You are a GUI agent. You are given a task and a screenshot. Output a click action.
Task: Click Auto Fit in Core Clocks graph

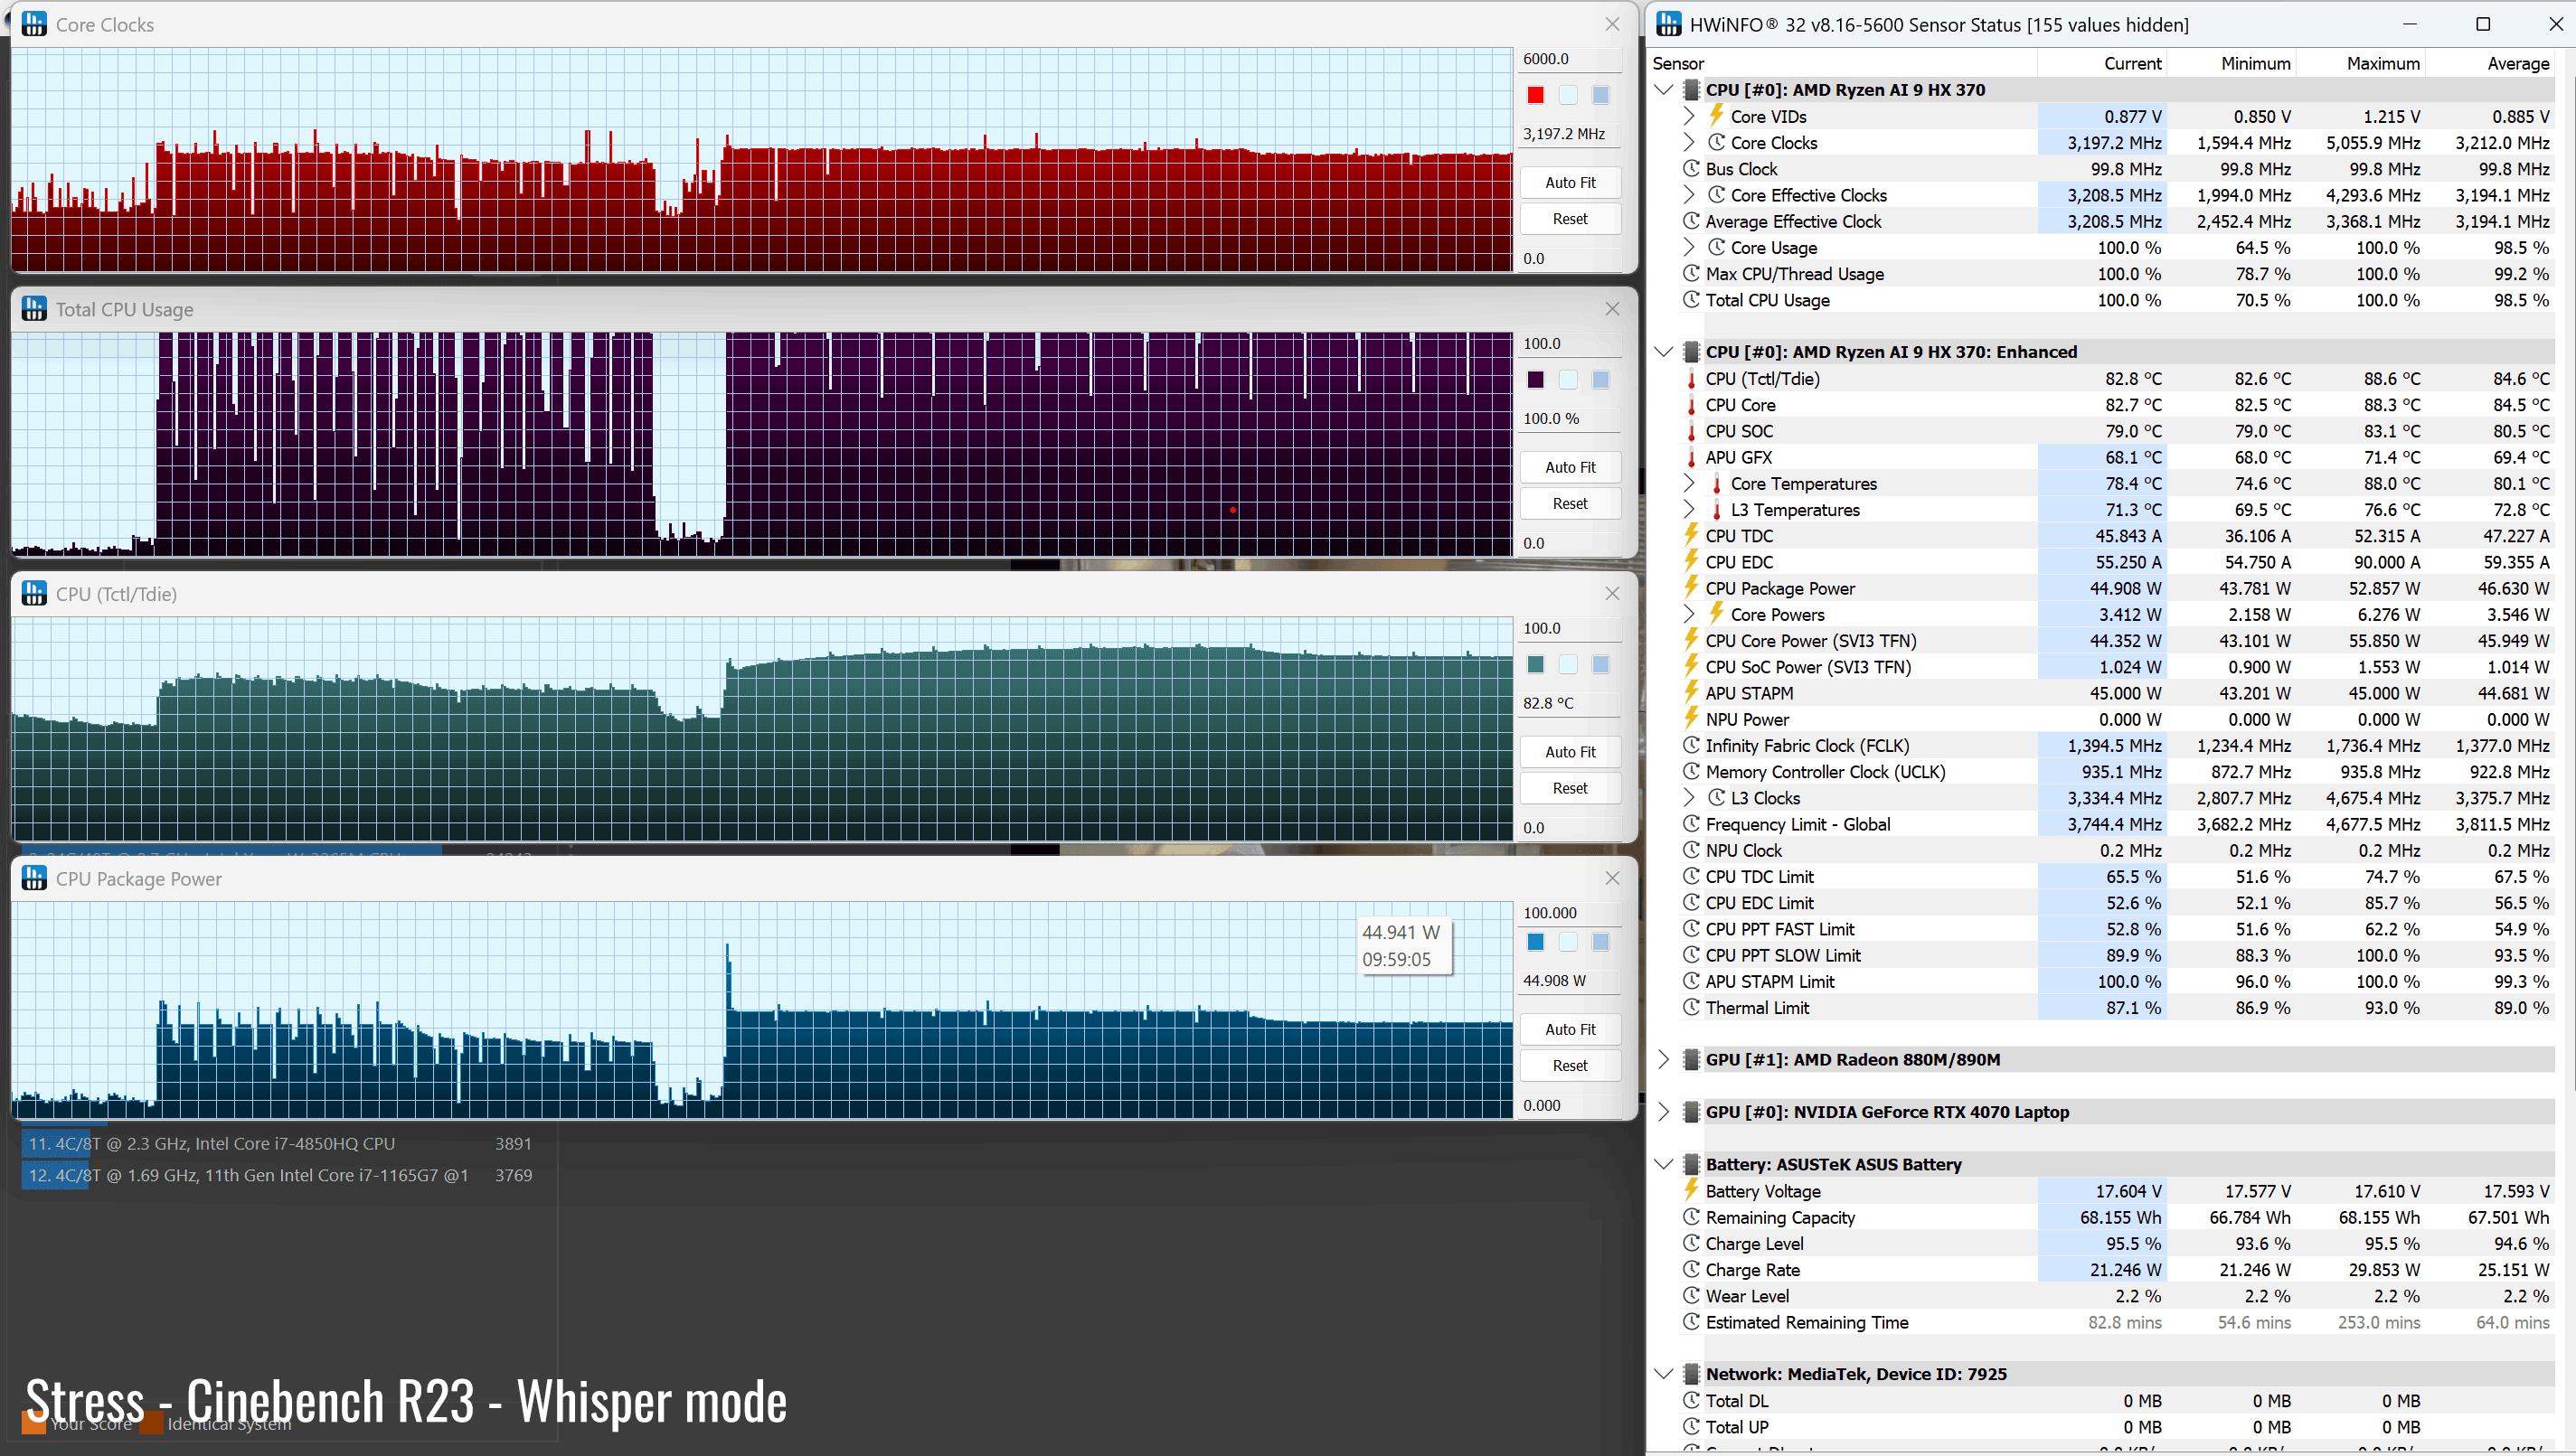pyautogui.click(x=1570, y=182)
